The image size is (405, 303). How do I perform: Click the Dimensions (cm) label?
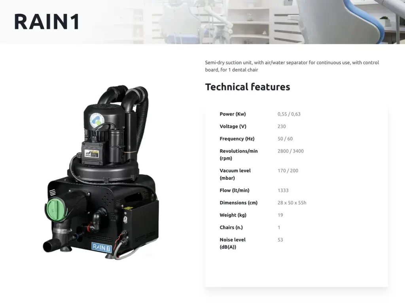click(x=238, y=203)
